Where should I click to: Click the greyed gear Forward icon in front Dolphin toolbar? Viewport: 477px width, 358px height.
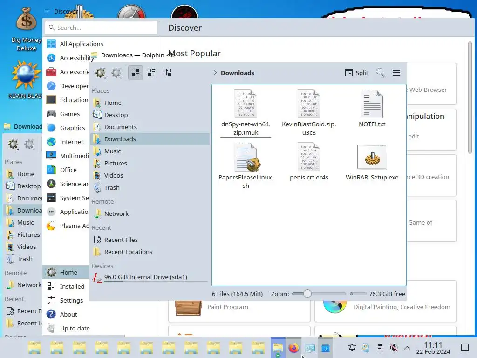tap(116, 73)
